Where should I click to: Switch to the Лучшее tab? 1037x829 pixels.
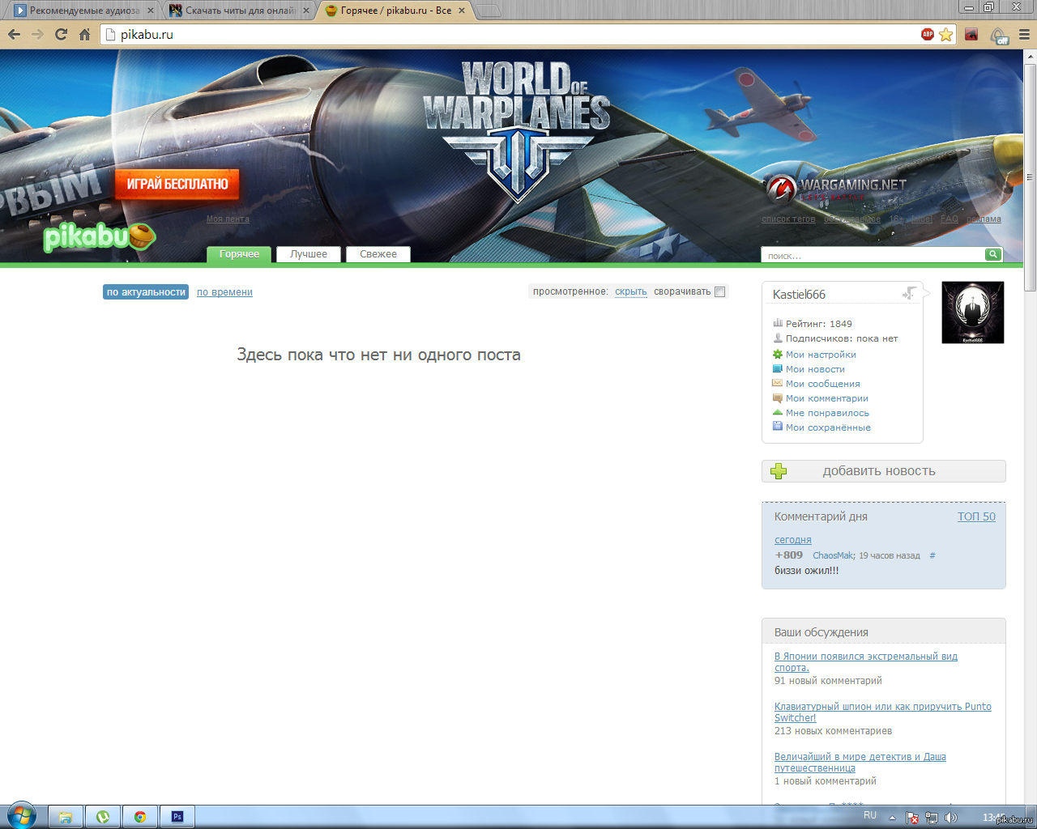coord(309,254)
